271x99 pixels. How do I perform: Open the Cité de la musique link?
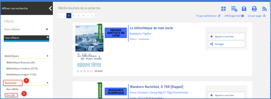point(154,98)
